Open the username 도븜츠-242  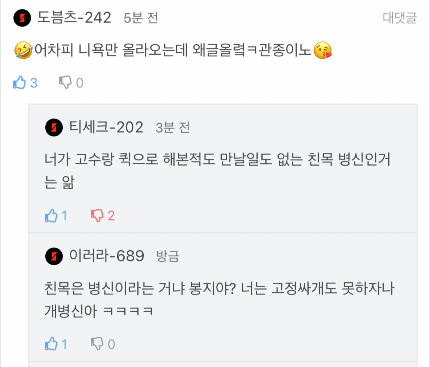(74, 18)
